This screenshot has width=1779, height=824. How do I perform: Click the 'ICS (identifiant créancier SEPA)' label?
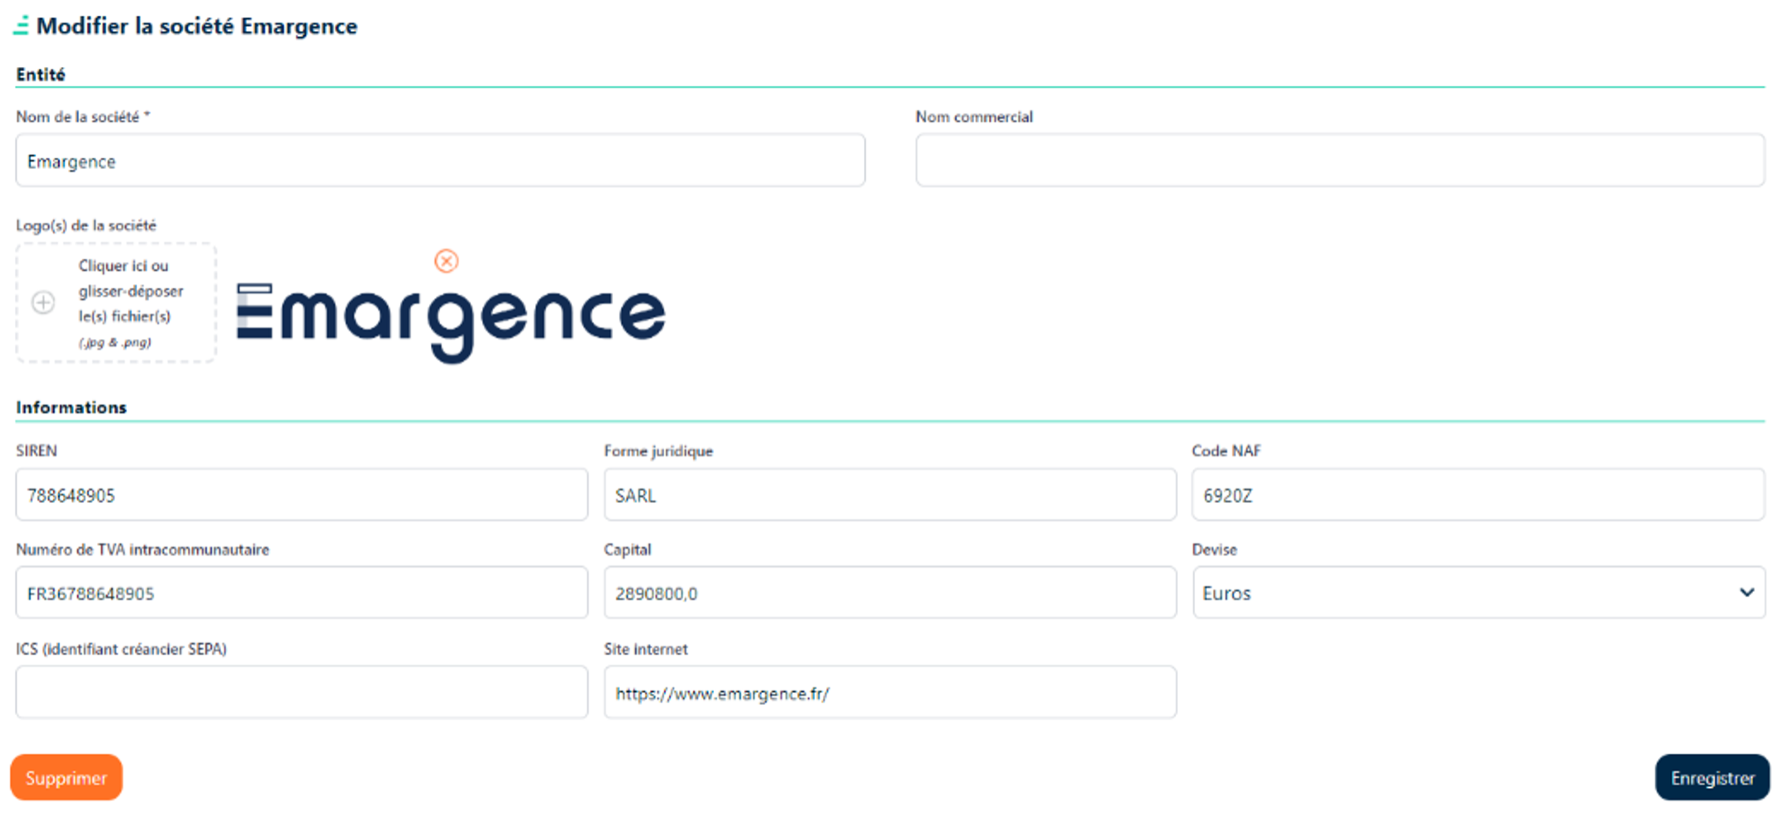pyautogui.click(x=121, y=649)
